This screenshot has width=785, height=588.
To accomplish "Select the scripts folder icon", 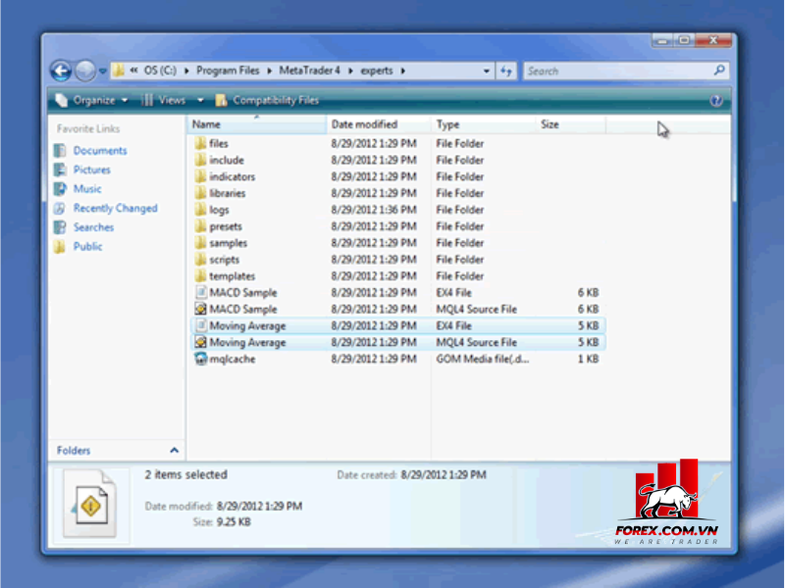I will (200, 260).
